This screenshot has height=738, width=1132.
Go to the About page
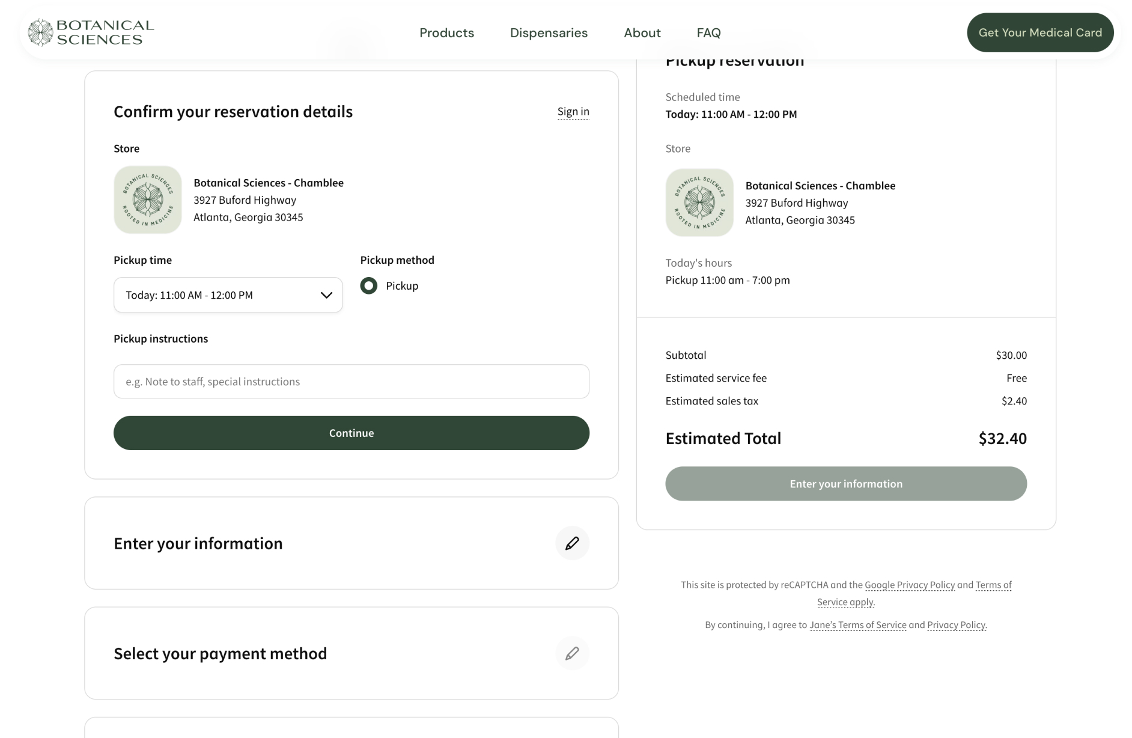pos(642,33)
